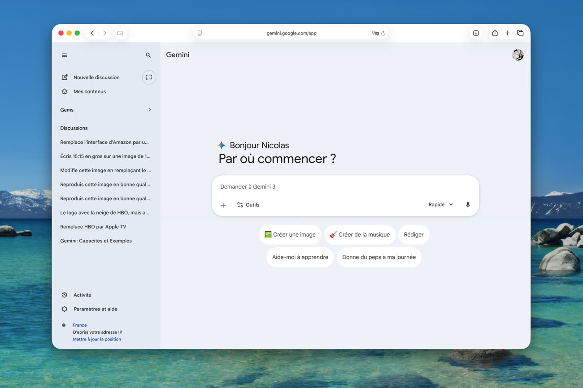Image resolution: width=583 pixels, height=388 pixels.
Task: Click Safari's share icon in toolbar
Action: pos(495,33)
